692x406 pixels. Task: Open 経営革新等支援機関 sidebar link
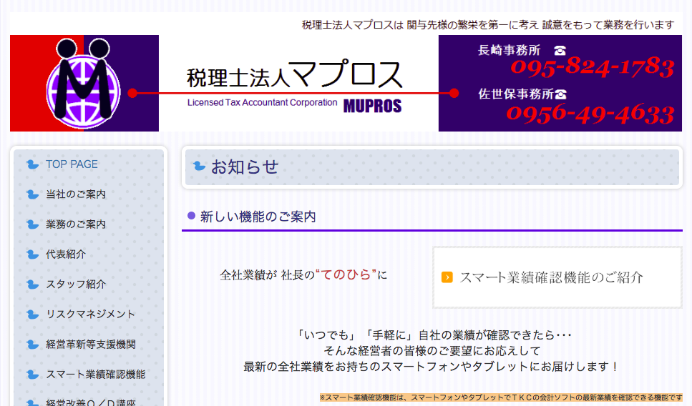tap(91, 345)
